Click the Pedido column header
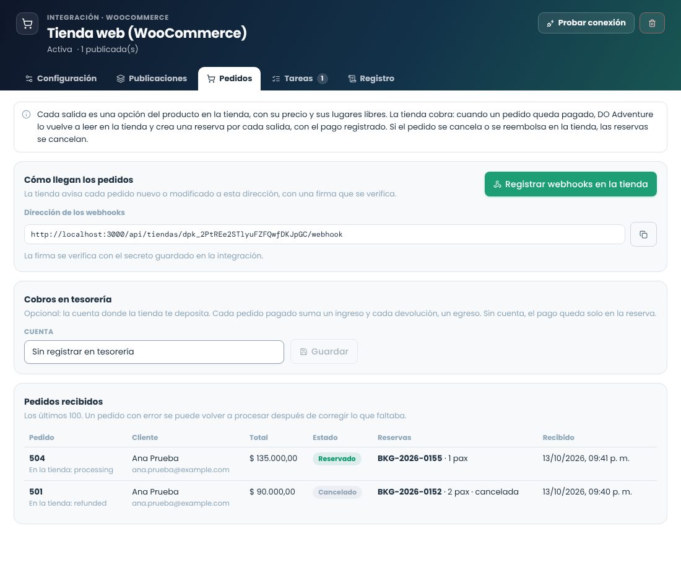This screenshot has height=585, width=681. pos(41,438)
